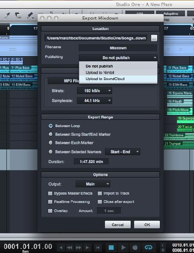This screenshot has height=253, width=194.
Task: Click the Overlap Amount 1 sec field
Action: [109, 211]
